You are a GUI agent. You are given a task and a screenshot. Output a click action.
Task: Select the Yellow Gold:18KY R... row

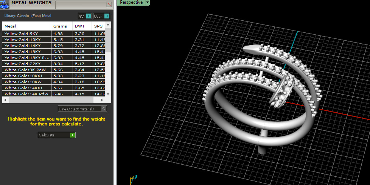pyautogui.click(x=54, y=58)
